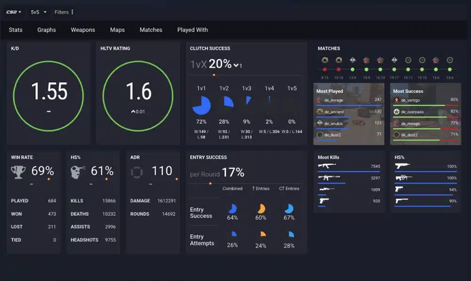Click the map icon above the 13:4 match
Image resolution: width=471 pixels, height=281 pixels.
(450, 60)
